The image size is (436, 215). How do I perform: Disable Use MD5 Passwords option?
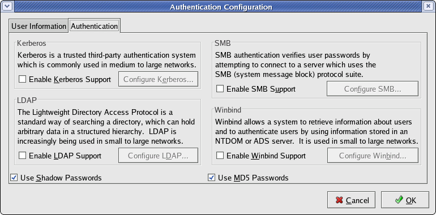[212, 178]
